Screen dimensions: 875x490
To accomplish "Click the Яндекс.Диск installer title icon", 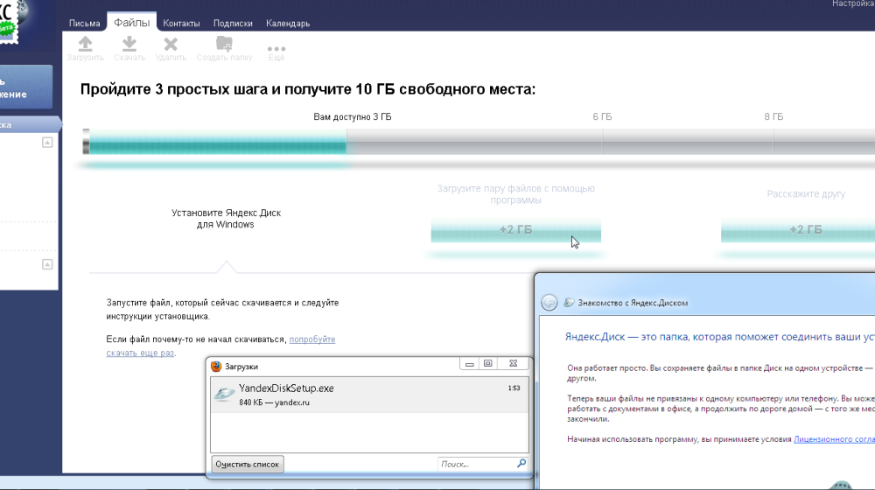I will point(569,303).
